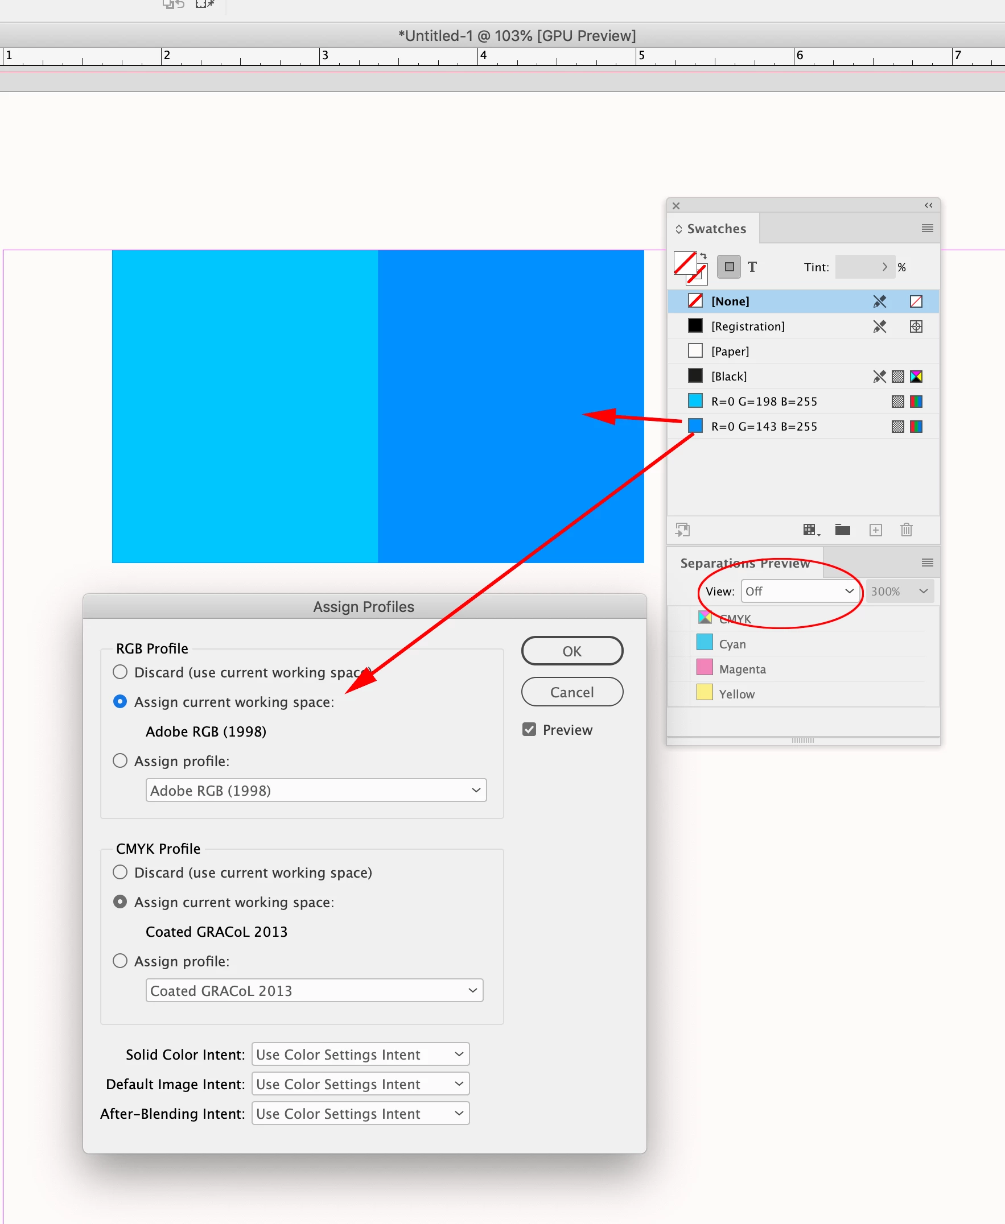The width and height of the screenshot is (1005, 1224).
Task: Open the Separations Preview View dropdown
Action: point(800,591)
